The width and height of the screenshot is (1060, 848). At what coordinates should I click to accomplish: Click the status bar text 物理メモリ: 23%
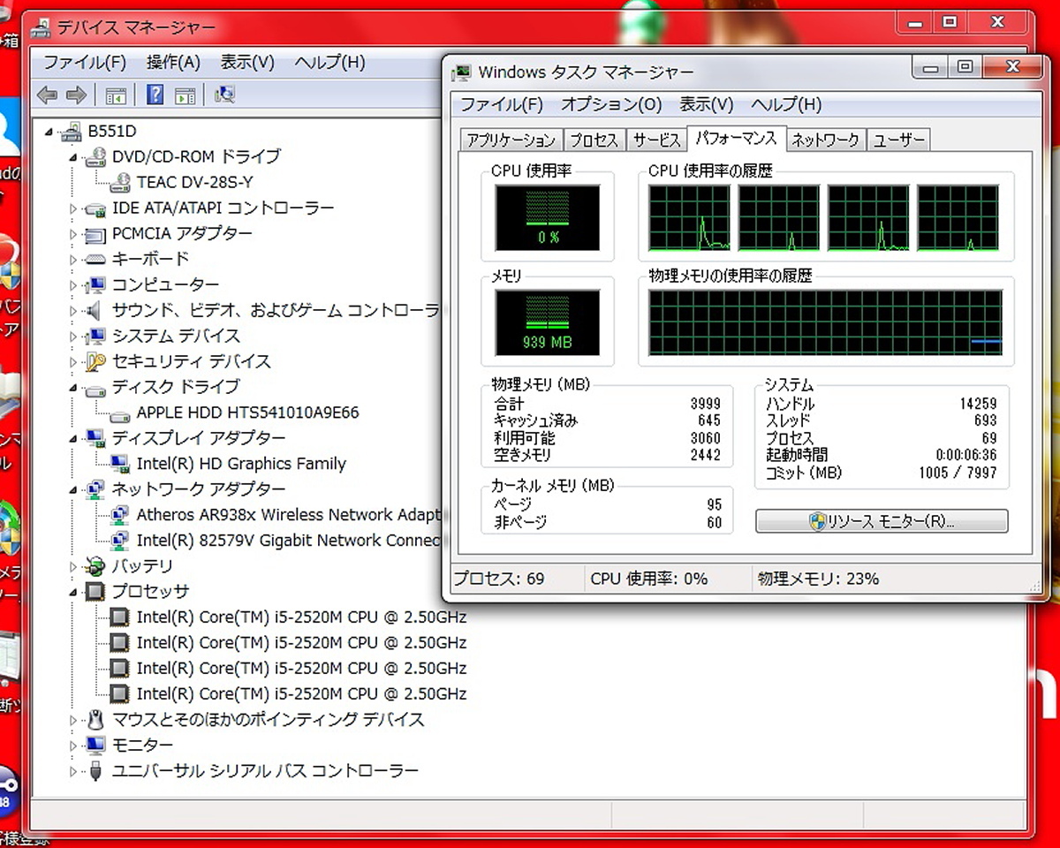click(x=818, y=579)
